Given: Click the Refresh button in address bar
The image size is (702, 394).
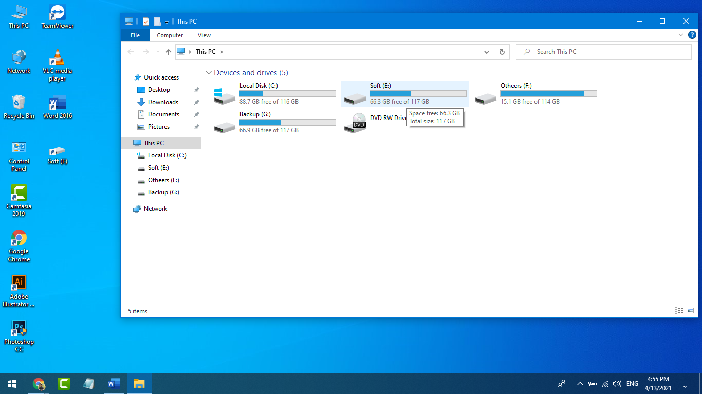Looking at the screenshot, I should point(502,52).
